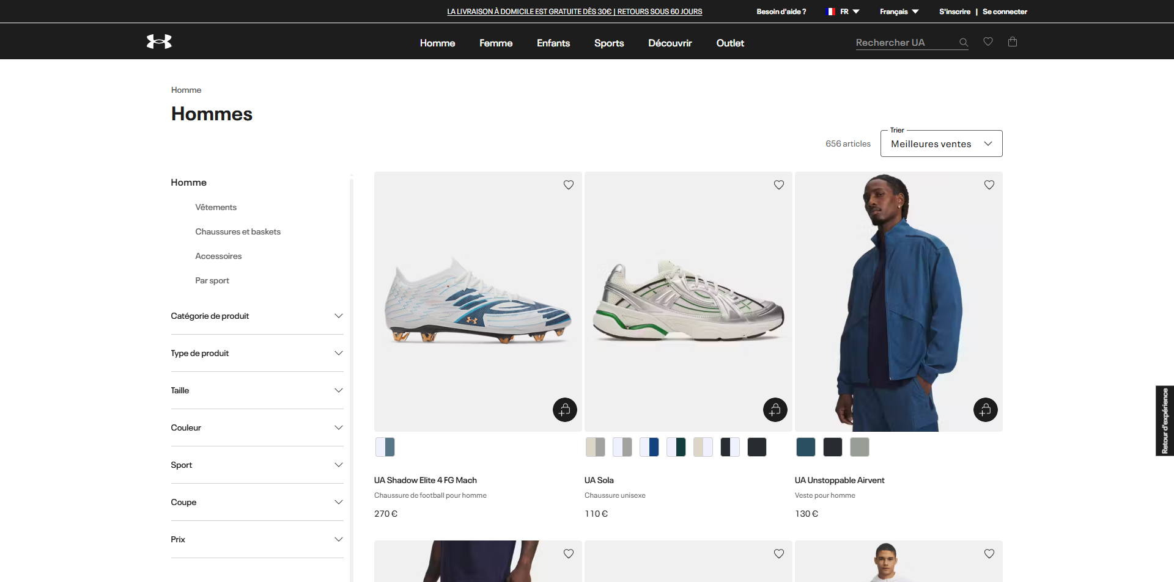Select Par sport category
This screenshot has height=582, width=1174.
(212, 280)
